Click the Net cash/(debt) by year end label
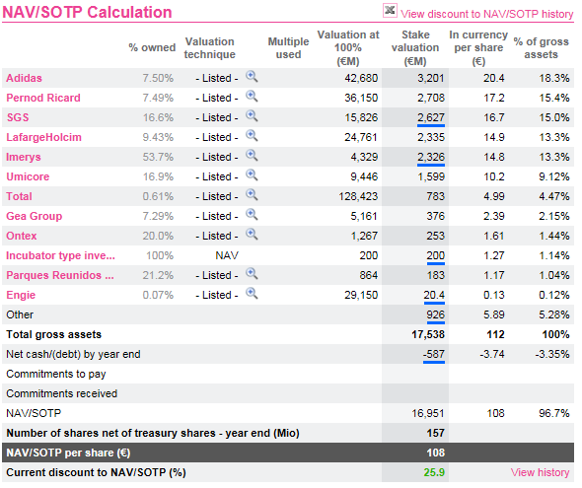Image resolution: width=582 pixels, height=488 pixels. (73, 354)
